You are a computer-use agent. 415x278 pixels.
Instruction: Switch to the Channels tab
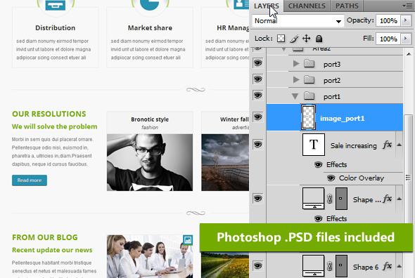click(x=307, y=6)
